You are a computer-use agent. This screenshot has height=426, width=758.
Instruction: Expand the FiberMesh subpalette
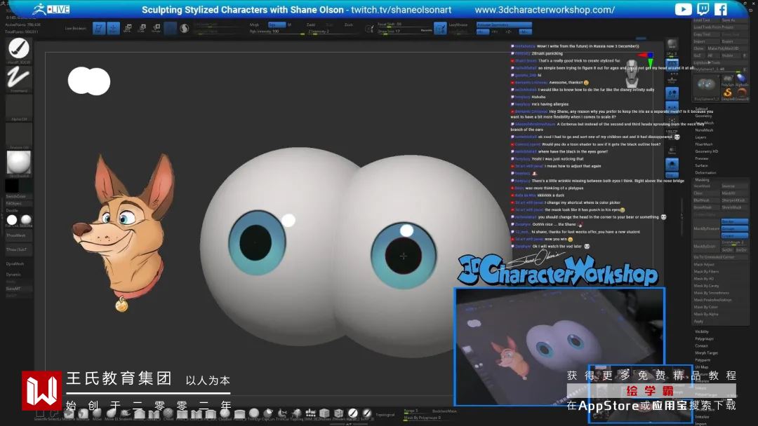point(704,144)
